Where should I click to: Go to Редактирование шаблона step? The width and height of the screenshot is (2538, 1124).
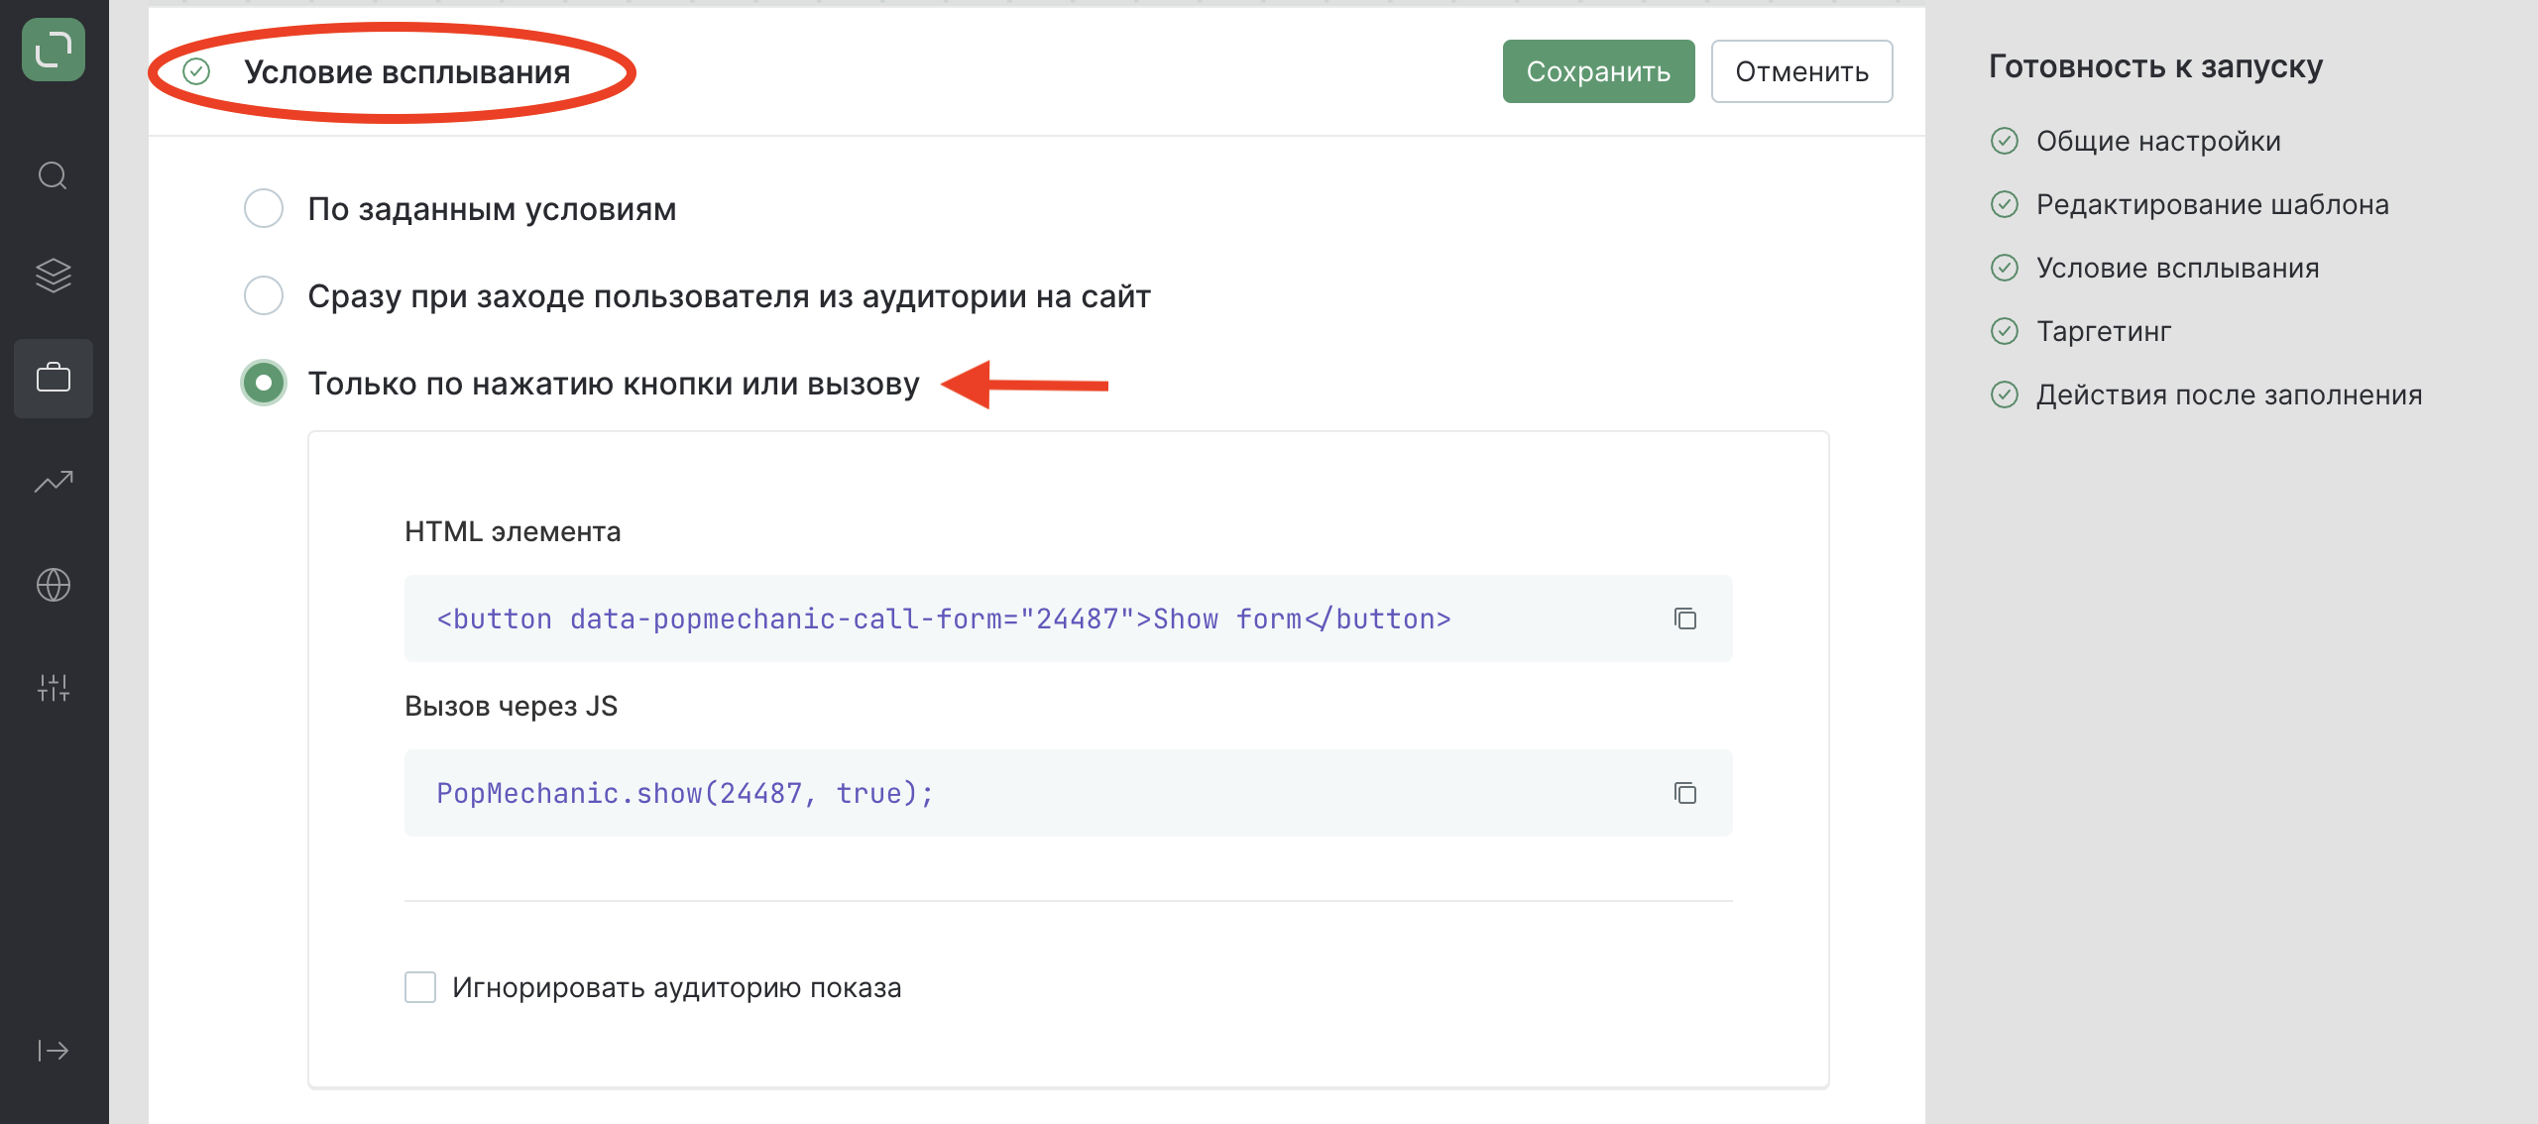[2212, 204]
